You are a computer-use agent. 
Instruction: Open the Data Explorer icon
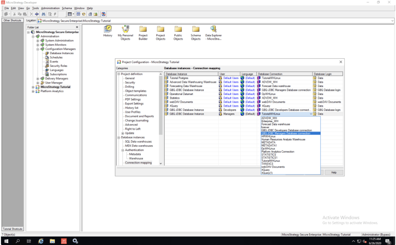pyautogui.click(x=213, y=29)
